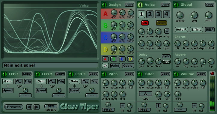Select voice 2 tab

[x=150, y=14]
